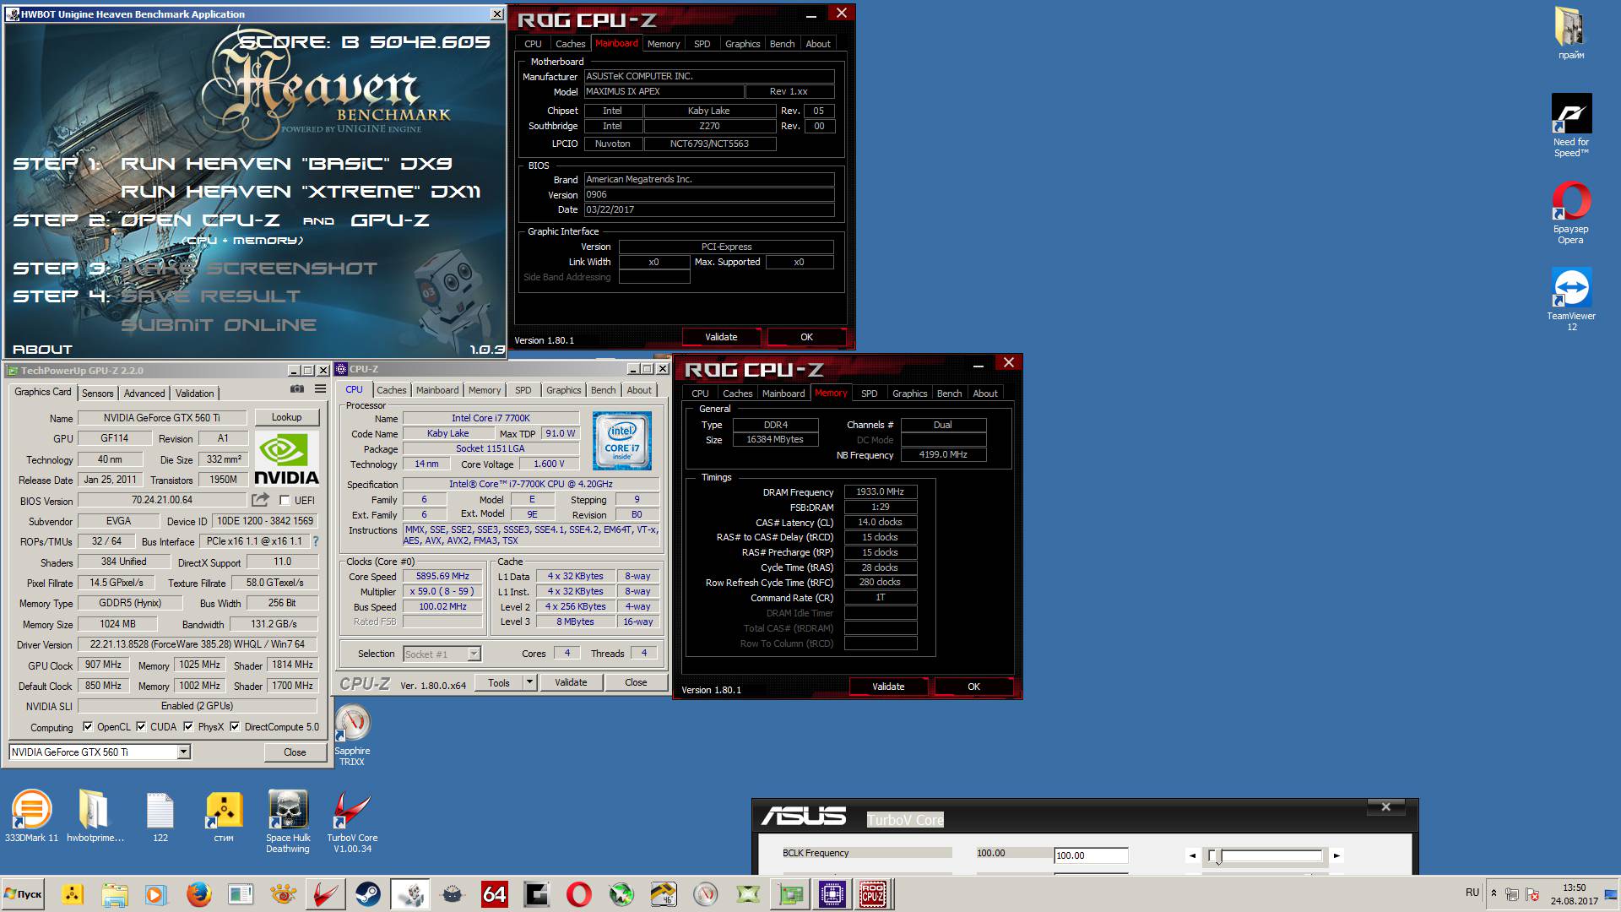Click the NVIDIA logo in GPU-Z
The height and width of the screenshot is (912, 1621).
pyautogui.click(x=286, y=459)
